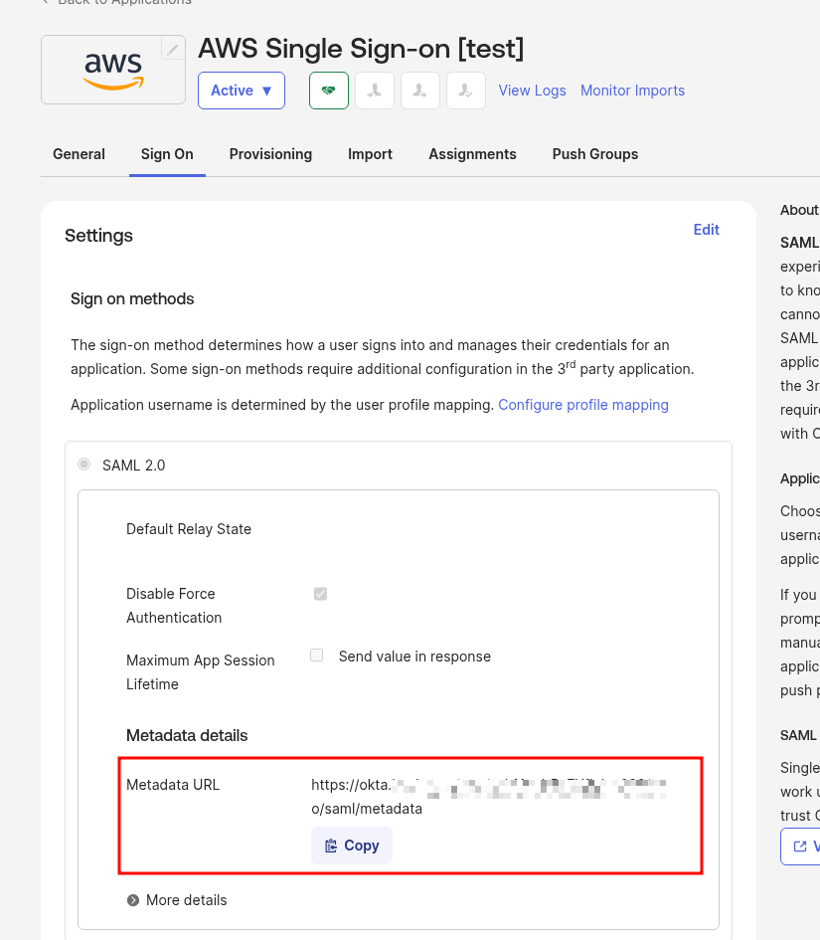Open the Push Groups tab
Viewport: 820px width, 940px height.
pos(594,154)
